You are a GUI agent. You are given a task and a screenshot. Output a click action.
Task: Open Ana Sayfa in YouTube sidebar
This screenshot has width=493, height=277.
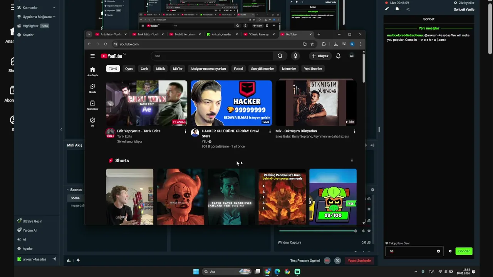[x=92, y=72]
